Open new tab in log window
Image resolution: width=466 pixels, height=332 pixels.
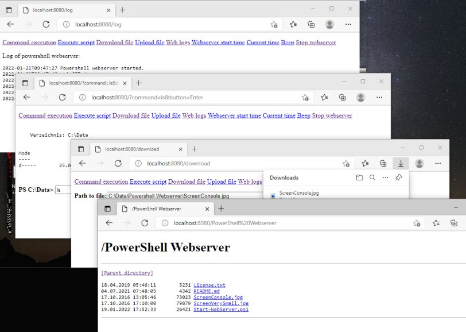(x=122, y=10)
